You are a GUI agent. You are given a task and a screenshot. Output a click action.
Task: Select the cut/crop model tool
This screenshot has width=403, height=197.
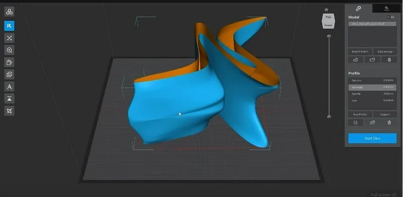pyautogui.click(x=9, y=111)
